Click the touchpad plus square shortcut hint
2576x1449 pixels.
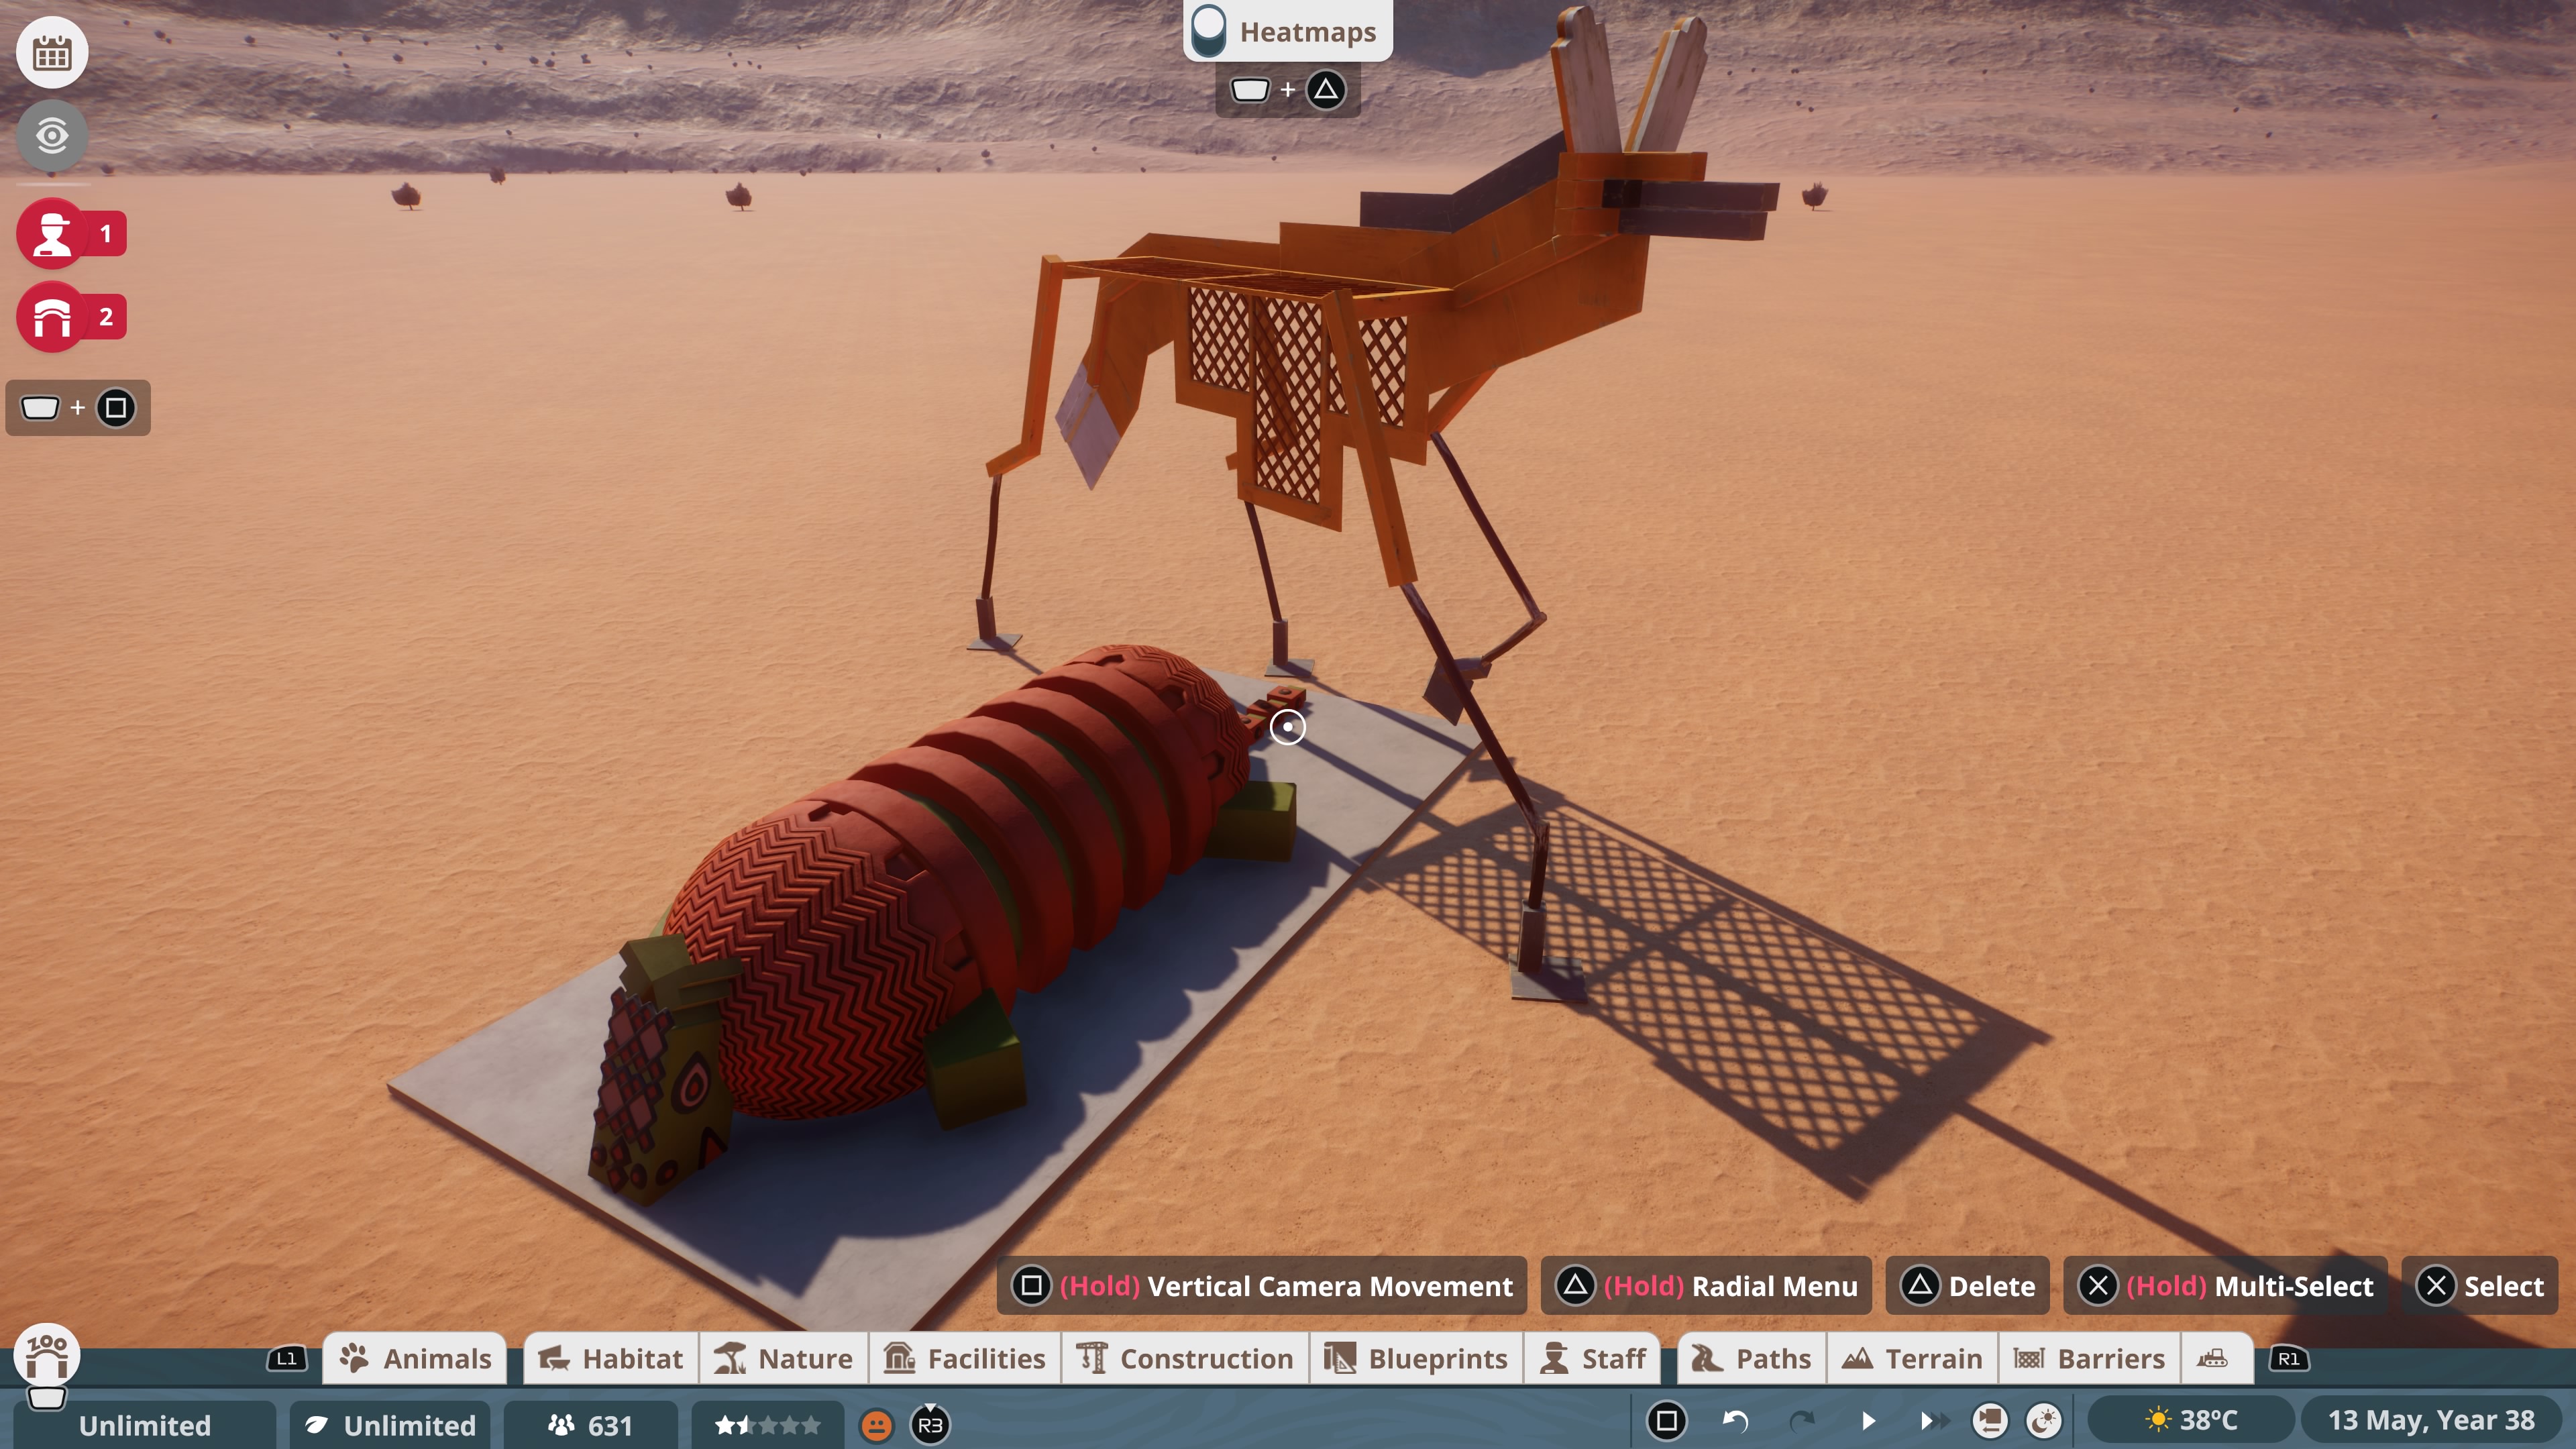pos(78,408)
